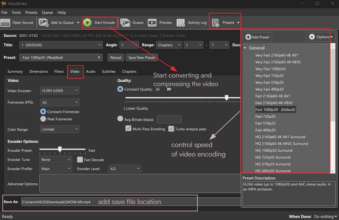
Task: Open the Queue menu in menu bar
Action: pyautogui.click(x=47, y=12)
